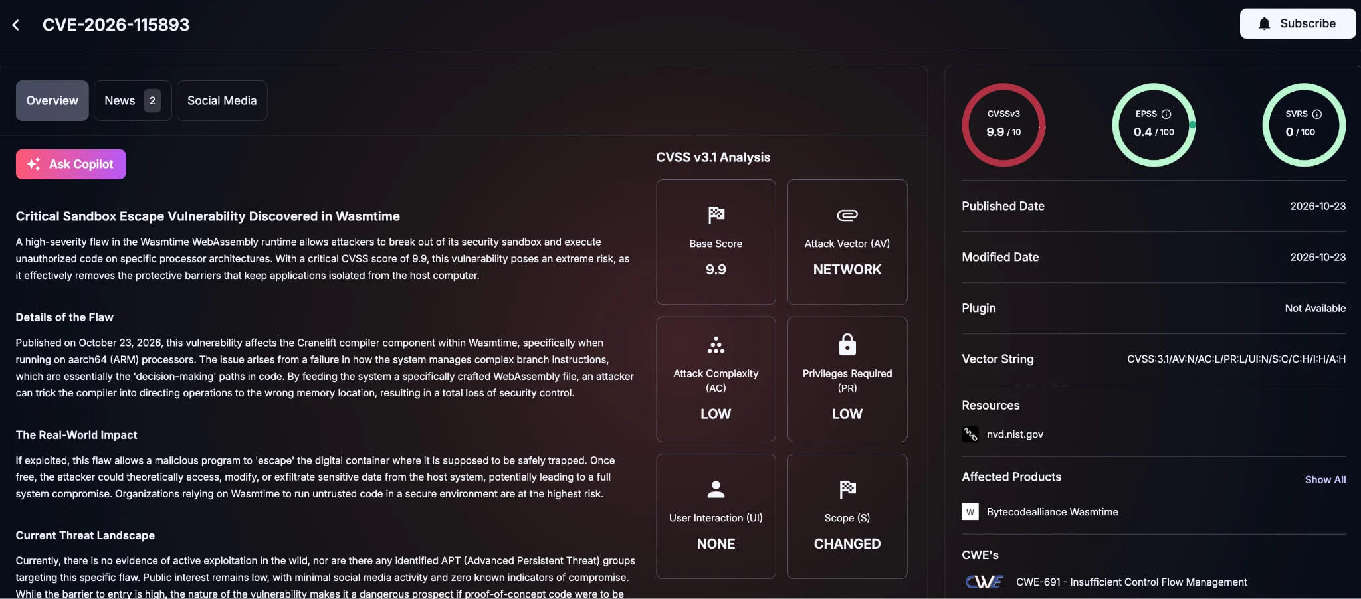The image size is (1361, 599).
Task: Click the Published Date 2026-10-23 value
Action: 1318,207
